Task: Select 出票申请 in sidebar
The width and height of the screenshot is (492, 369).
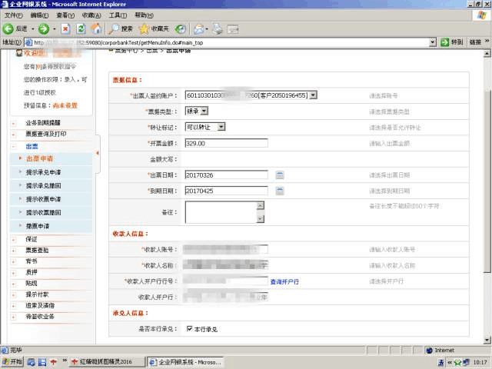Action: tap(39, 158)
